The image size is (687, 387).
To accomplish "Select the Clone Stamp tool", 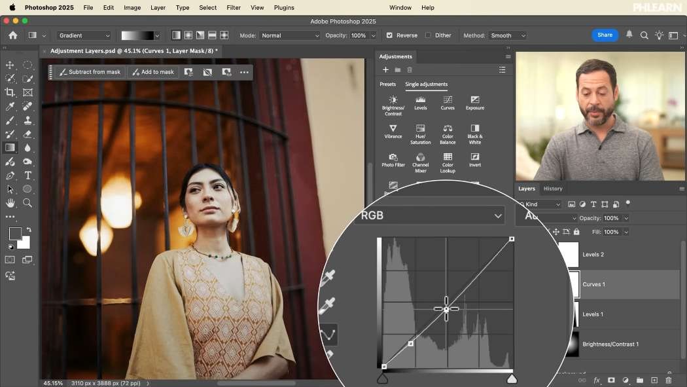I will (x=27, y=120).
